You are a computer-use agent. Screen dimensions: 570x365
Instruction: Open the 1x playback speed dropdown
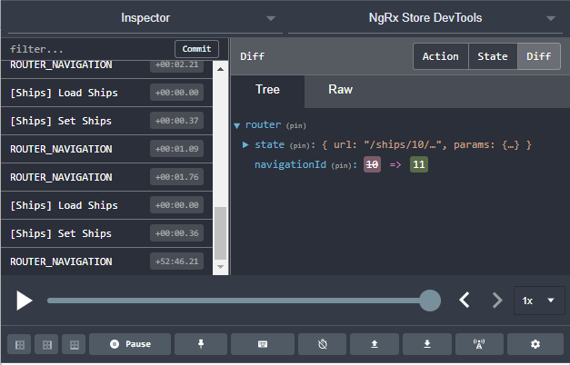coord(539,301)
